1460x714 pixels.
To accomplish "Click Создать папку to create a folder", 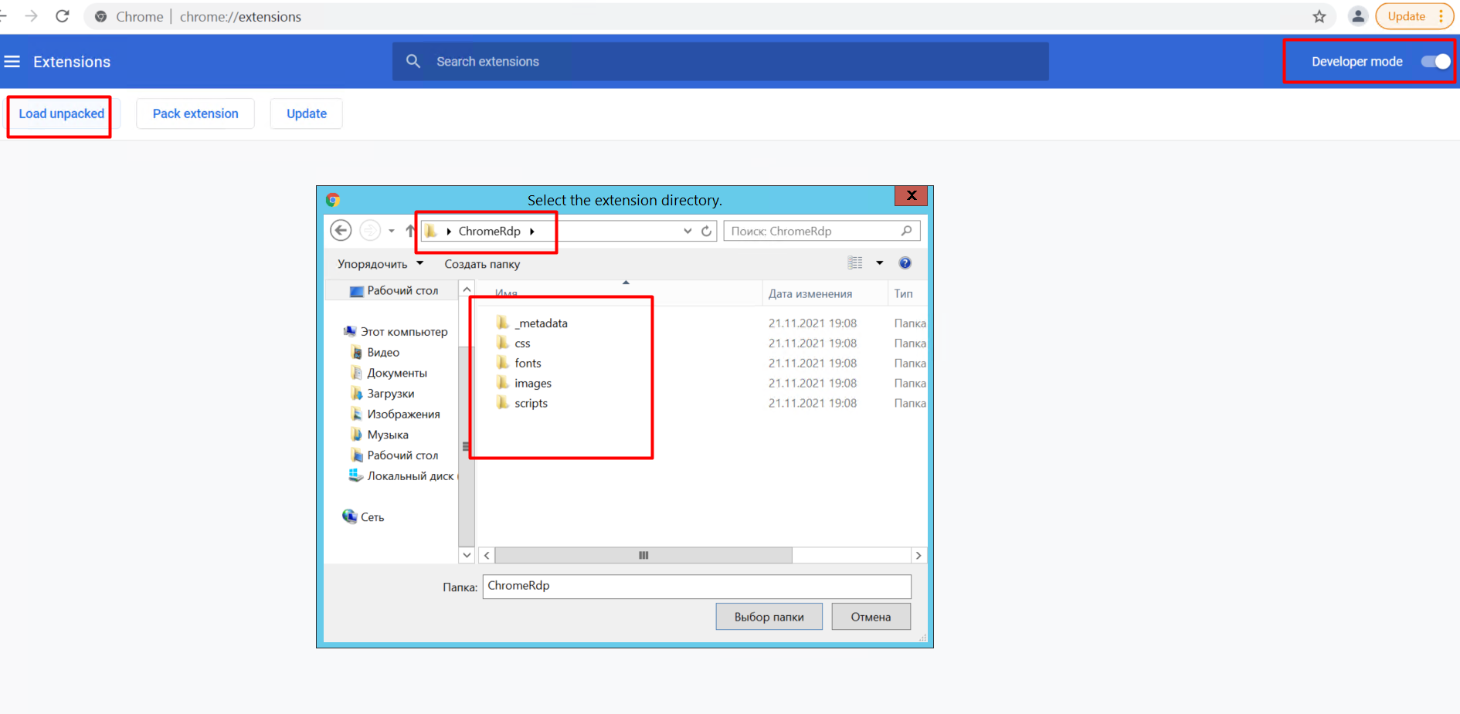I will [482, 264].
